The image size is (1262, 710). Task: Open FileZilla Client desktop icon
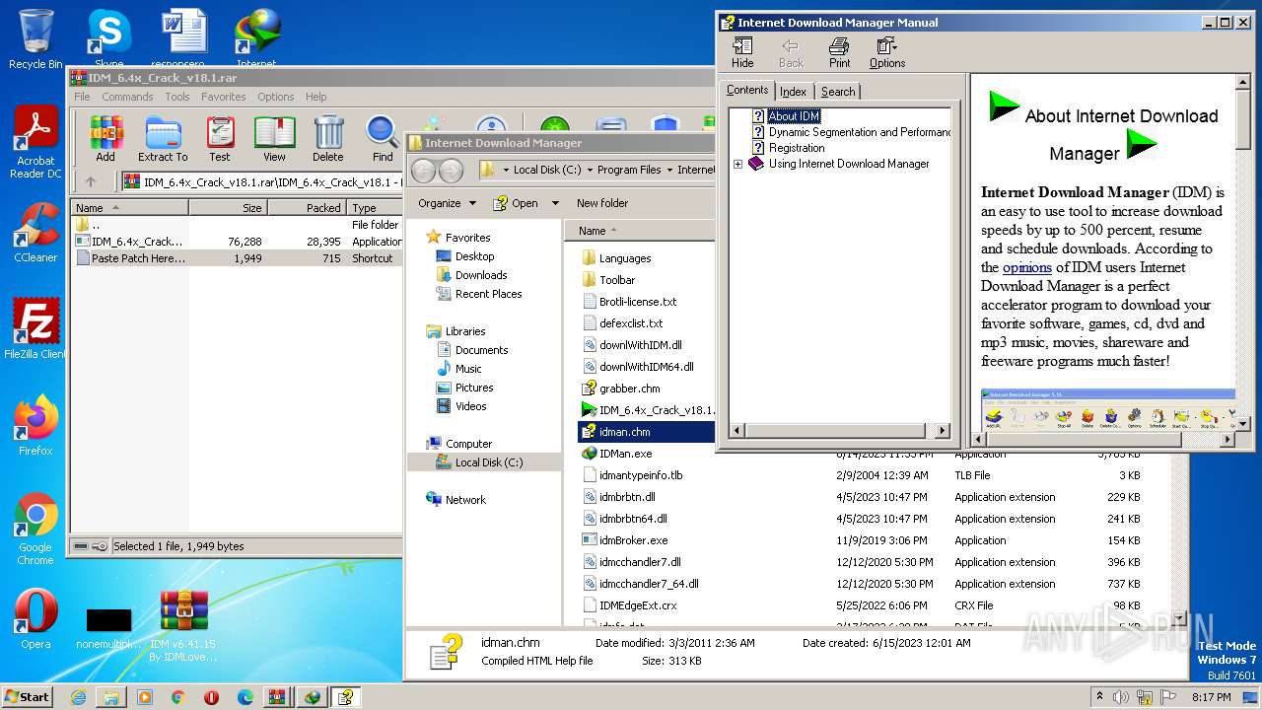coord(35,328)
